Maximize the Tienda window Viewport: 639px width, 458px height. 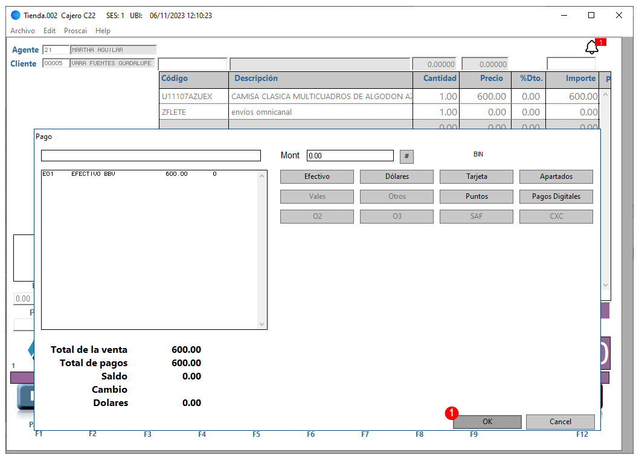(x=591, y=16)
